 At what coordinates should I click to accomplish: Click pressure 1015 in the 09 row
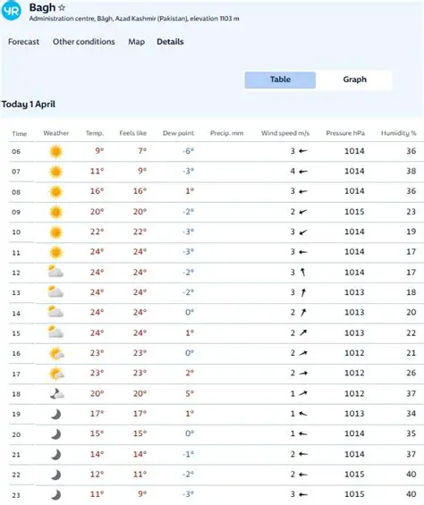pyautogui.click(x=354, y=212)
